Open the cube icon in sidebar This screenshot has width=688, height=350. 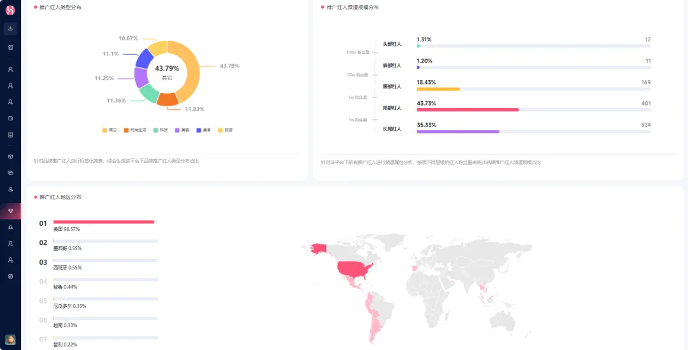click(11, 157)
